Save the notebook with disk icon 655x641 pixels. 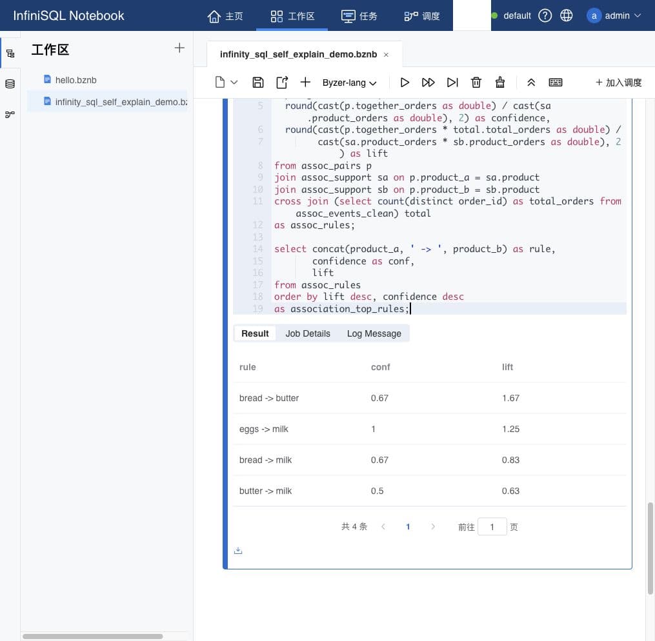[x=257, y=82]
